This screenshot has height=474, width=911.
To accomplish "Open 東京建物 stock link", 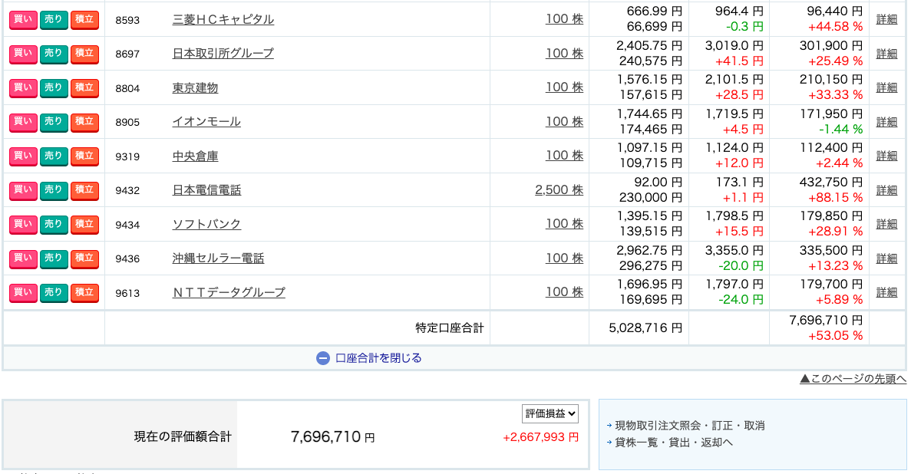I will [x=195, y=87].
